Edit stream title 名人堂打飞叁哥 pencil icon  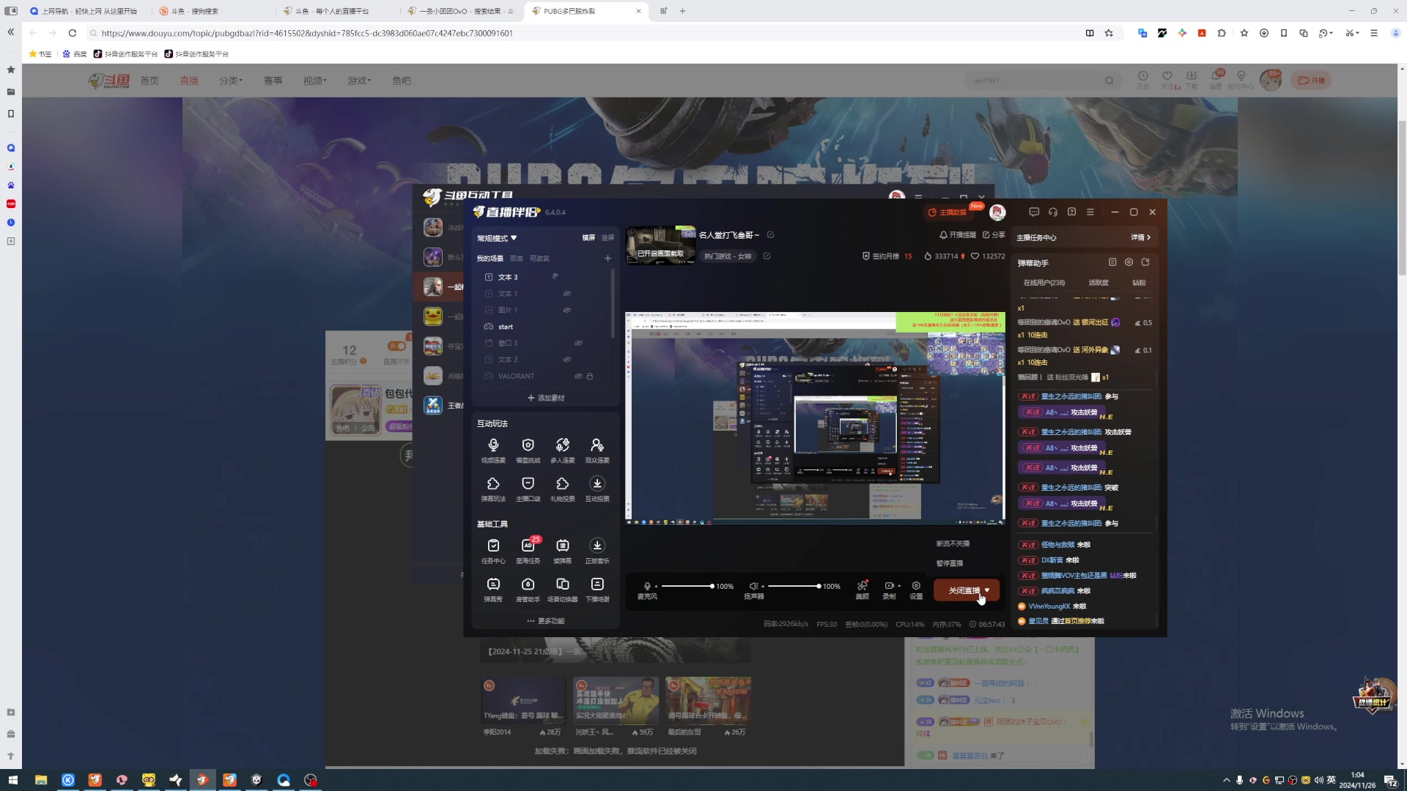tap(770, 235)
